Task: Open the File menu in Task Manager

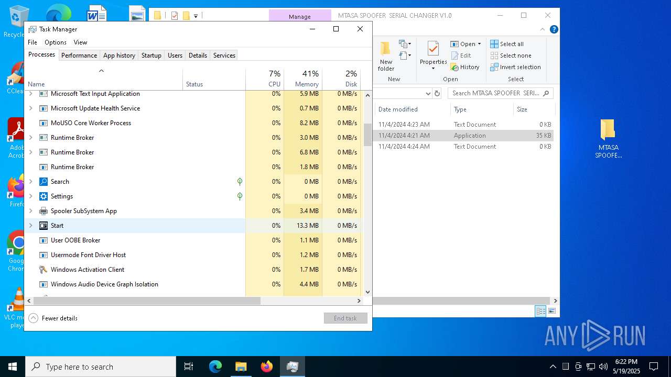Action: click(x=33, y=42)
